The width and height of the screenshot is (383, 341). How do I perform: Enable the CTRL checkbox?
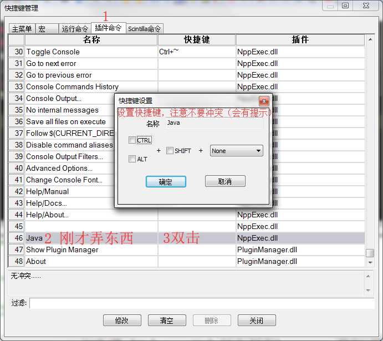132,140
